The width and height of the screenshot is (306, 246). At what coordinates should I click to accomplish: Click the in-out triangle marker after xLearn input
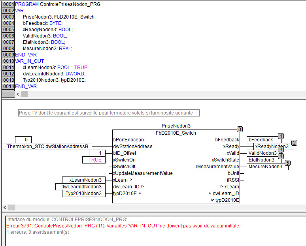tap(130, 180)
